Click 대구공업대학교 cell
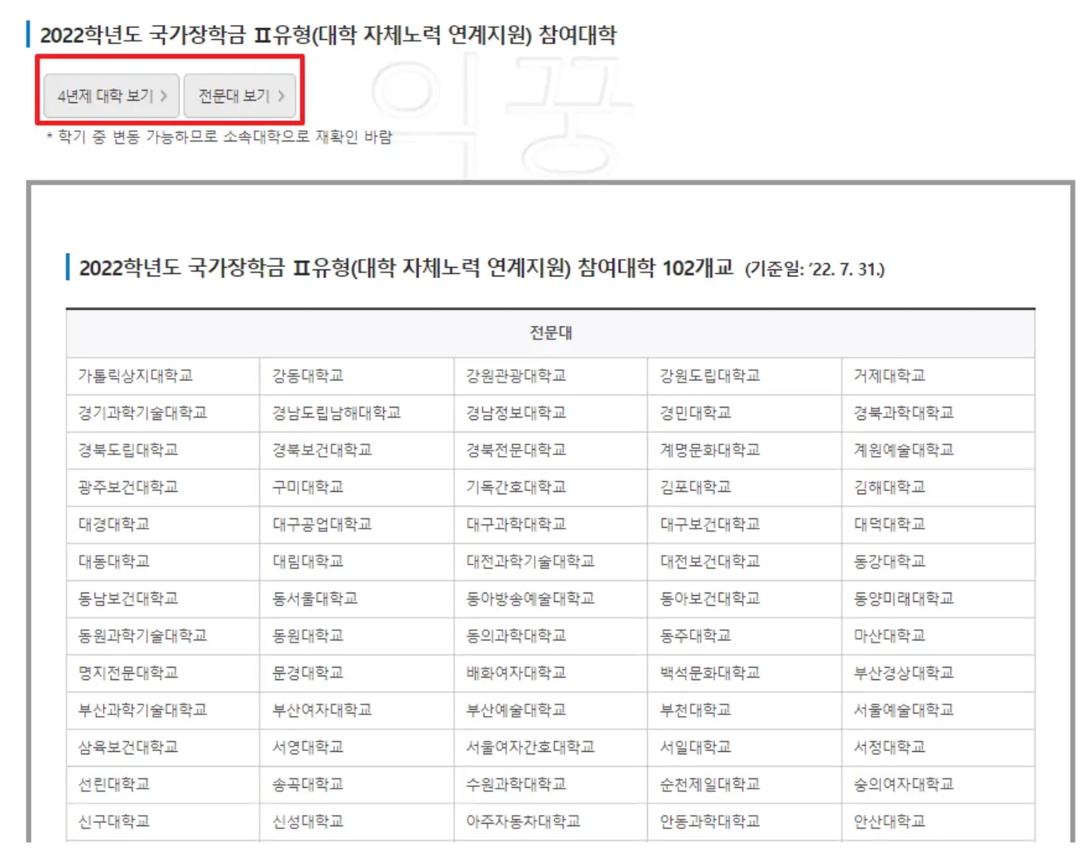This screenshot has width=1091, height=862. (324, 524)
